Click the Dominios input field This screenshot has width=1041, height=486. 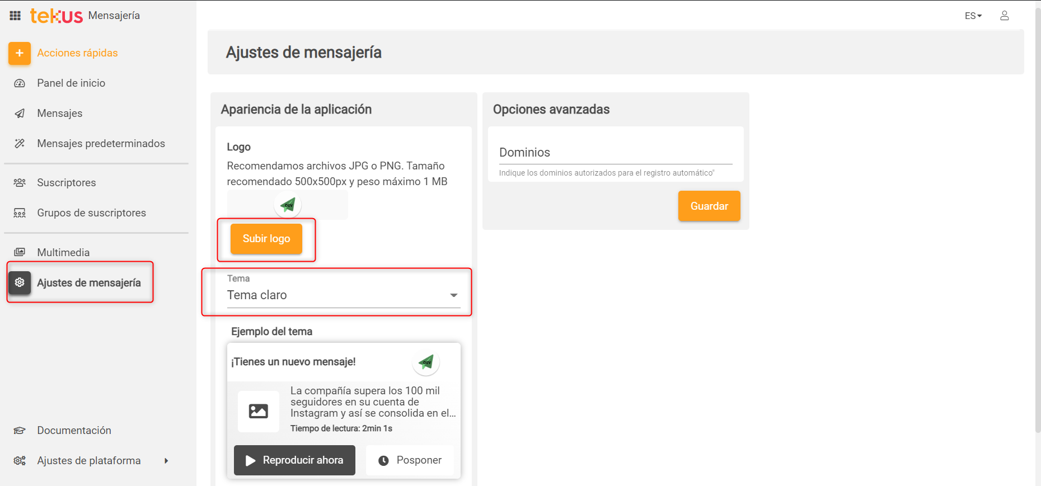(x=615, y=153)
